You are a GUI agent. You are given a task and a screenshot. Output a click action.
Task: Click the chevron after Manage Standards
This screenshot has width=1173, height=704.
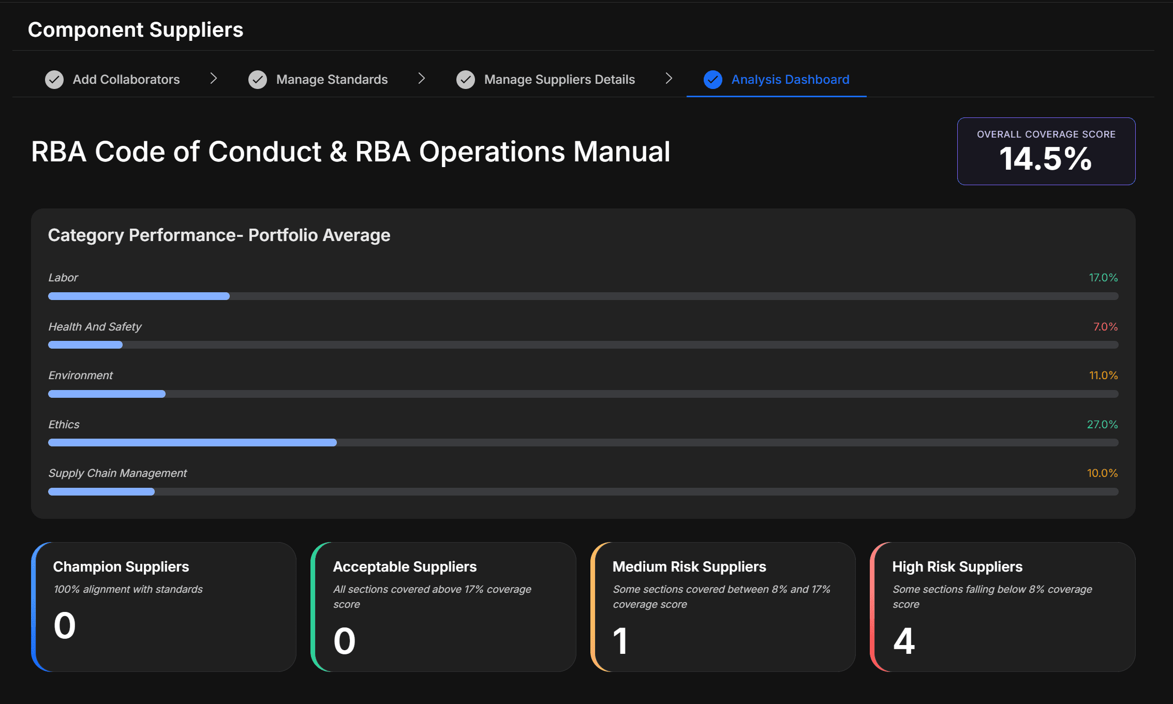click(x=422, y=79)
